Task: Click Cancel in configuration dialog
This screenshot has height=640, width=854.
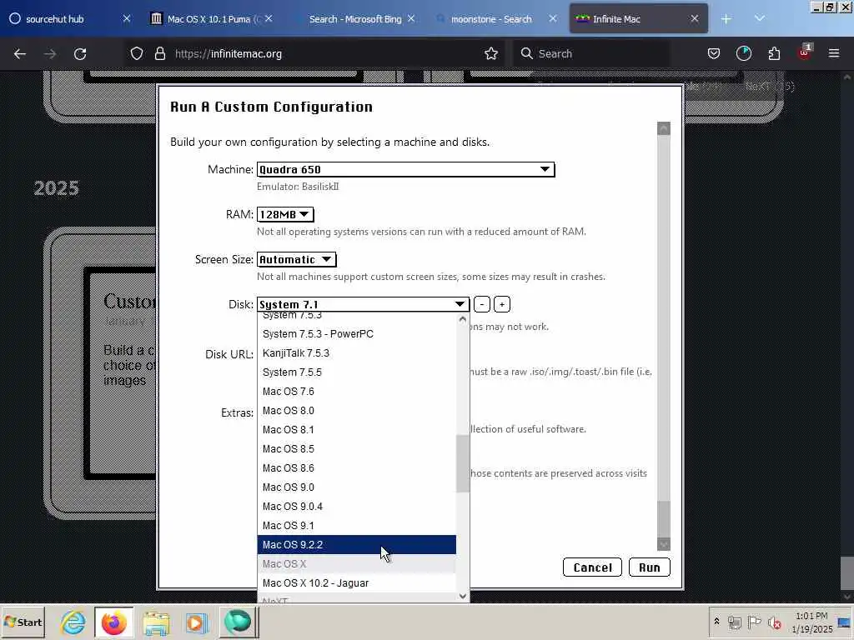Action: 592,567
